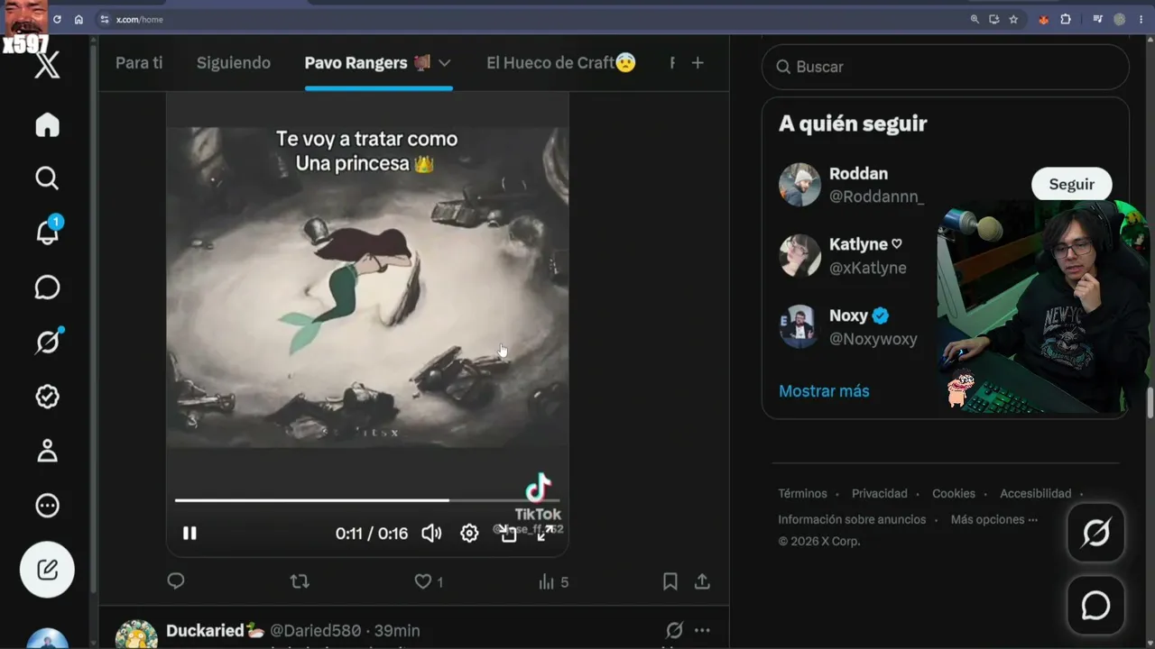
Task: Switch to the Siguiendo tab
Action: (234, 62)
